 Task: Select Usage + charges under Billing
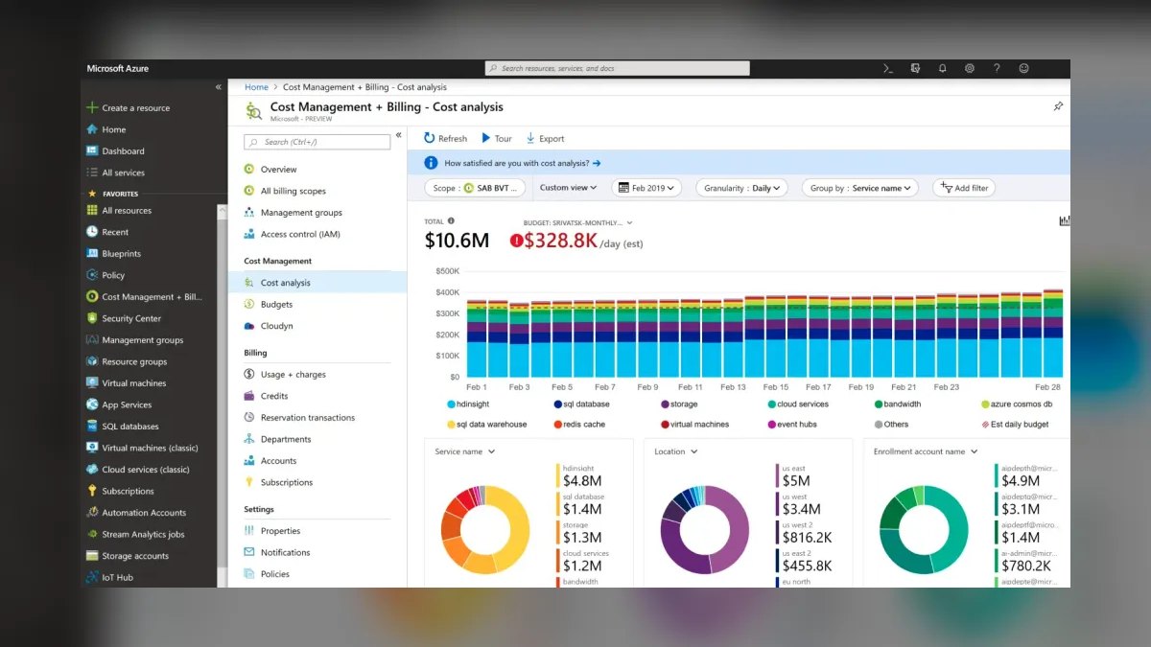click(x=293, y=375)
